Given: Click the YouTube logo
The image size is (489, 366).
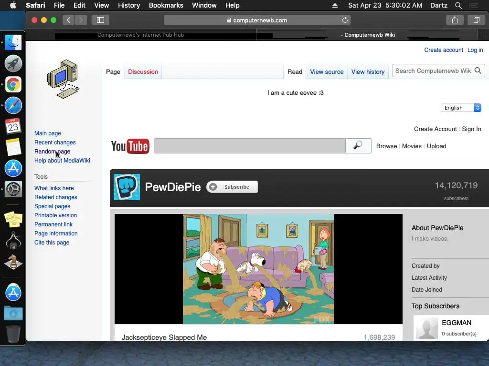Looking at the screenshot, I should pos(130,146).
